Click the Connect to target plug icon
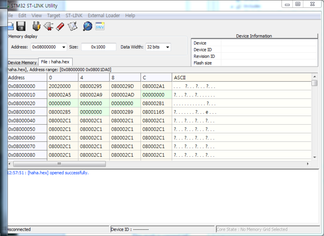 click(36, 26)
